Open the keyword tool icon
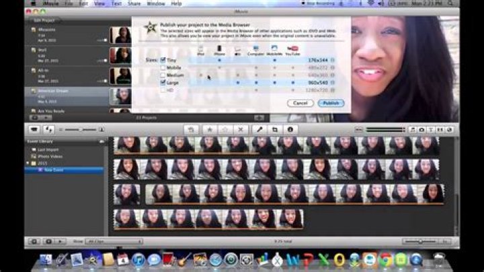 tap(259, 129)
